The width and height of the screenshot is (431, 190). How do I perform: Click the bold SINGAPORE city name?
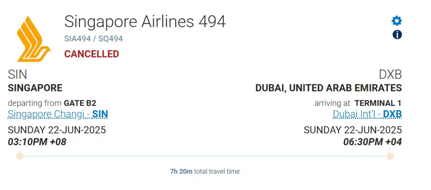[35, 88]
